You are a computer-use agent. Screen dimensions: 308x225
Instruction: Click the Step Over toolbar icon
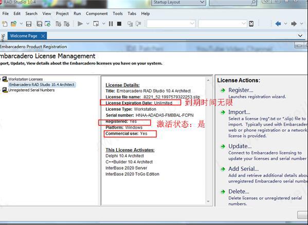point(138,24)
